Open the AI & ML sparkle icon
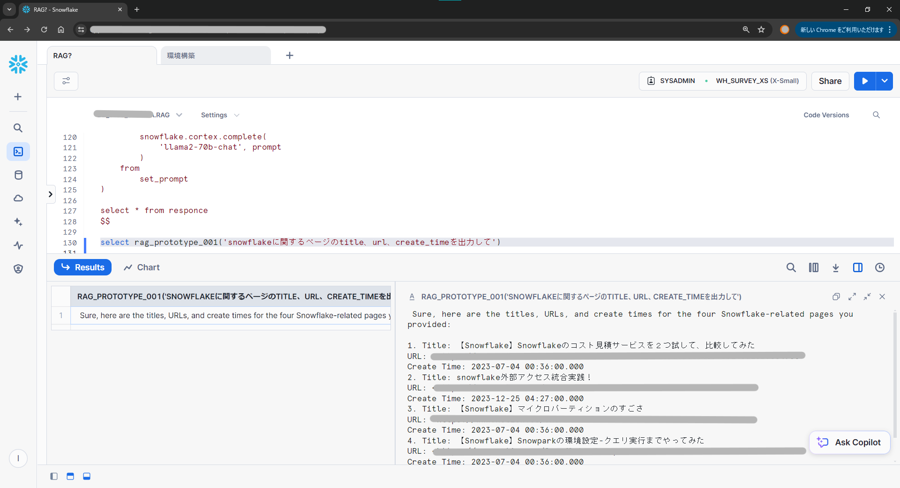 click(18, 221)
